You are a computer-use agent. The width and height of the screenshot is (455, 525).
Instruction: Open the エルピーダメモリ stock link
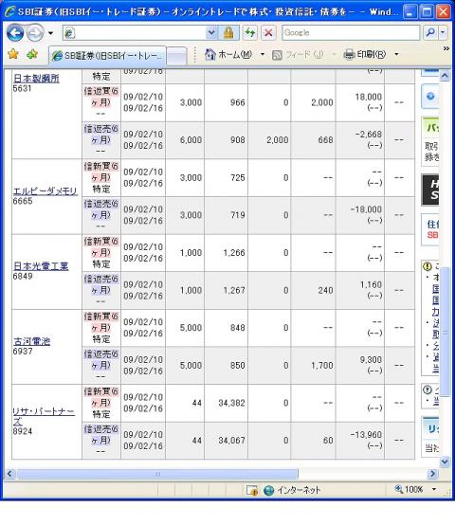45,191
